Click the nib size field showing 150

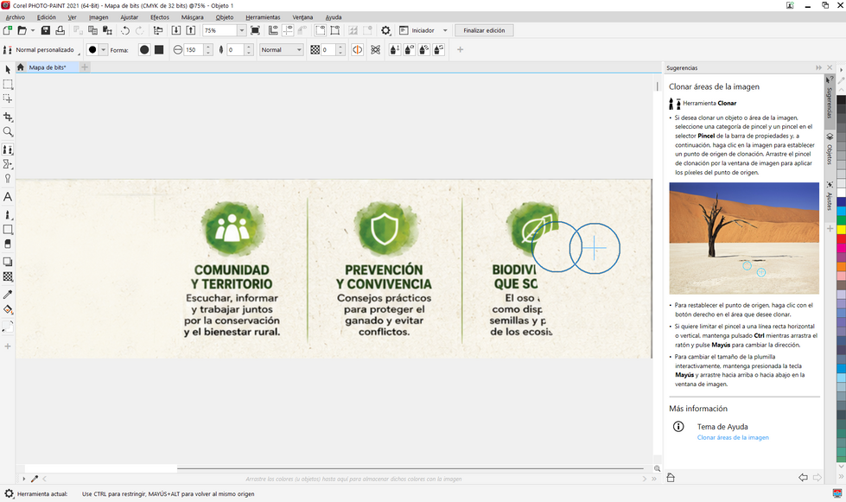[x=194, y=49]
